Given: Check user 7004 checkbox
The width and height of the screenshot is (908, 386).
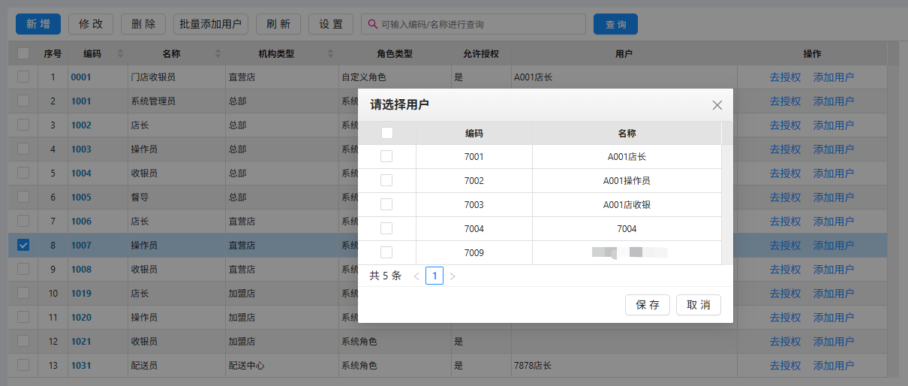Looking at the screenshot, I should click(386, 228).
